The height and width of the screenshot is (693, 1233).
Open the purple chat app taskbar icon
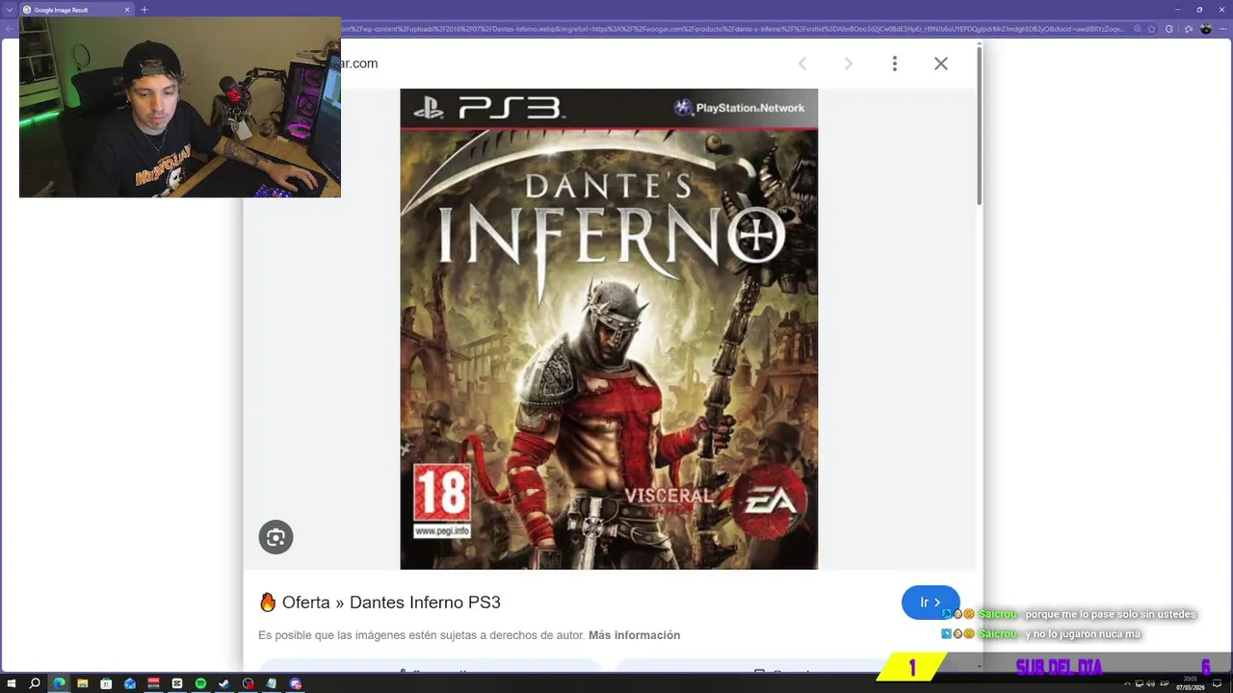296,683
